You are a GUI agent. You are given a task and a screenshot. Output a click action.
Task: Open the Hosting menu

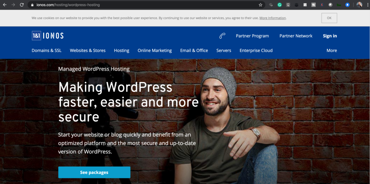(121, 51)
